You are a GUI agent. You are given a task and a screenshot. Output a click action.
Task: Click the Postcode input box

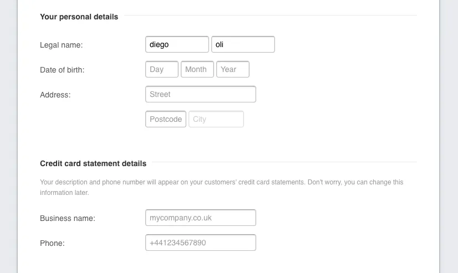pos(165,119)
